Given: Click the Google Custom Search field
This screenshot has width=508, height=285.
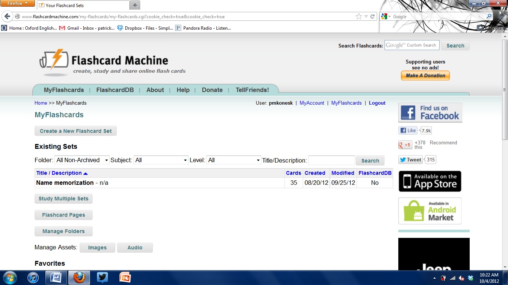Looking at the screenshot, I should [x=412, y=45].
